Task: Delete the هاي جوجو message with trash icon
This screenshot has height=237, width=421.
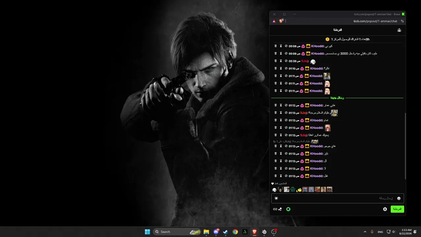Action: pos(276,146)
